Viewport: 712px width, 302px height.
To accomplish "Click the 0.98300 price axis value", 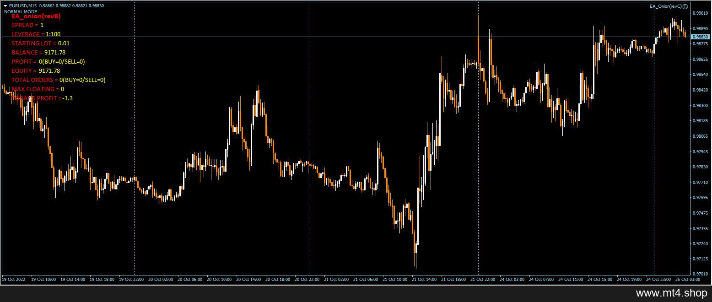I will (x=701, y=106).
